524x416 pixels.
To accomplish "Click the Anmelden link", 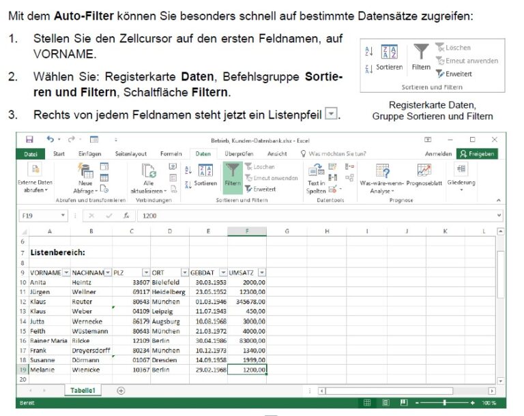I will [438, 153].
